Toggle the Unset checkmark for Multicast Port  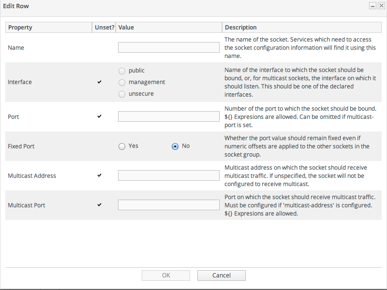coord(100,205)
